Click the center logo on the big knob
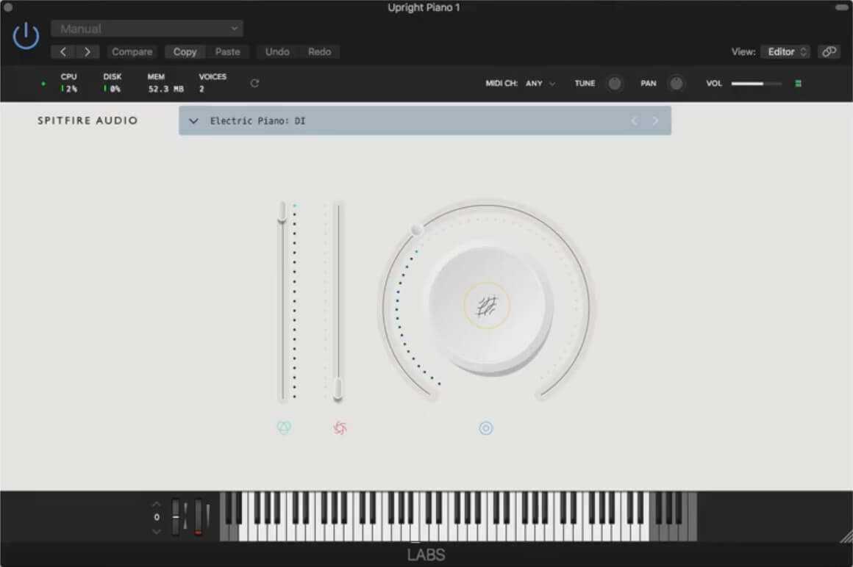The width and height of the screenshot is (853, 567). [487, 306]
